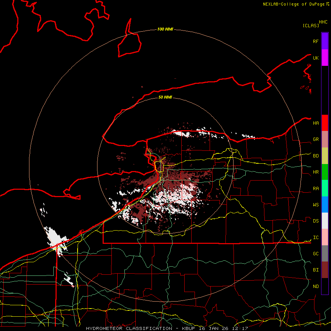Click the RF legend label

pyautogui.click(x=316, y=41)
